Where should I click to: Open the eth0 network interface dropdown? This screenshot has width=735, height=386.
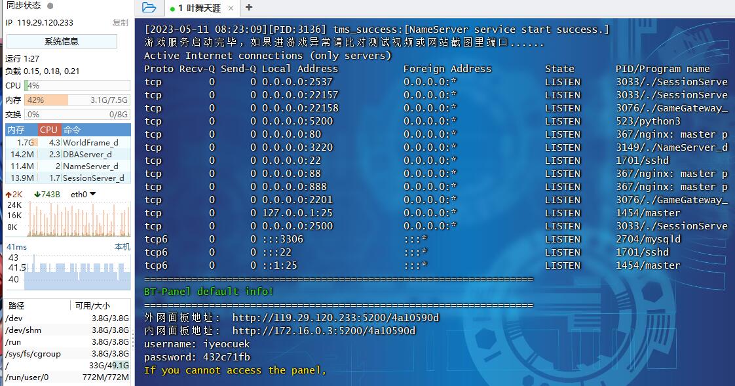83,194
